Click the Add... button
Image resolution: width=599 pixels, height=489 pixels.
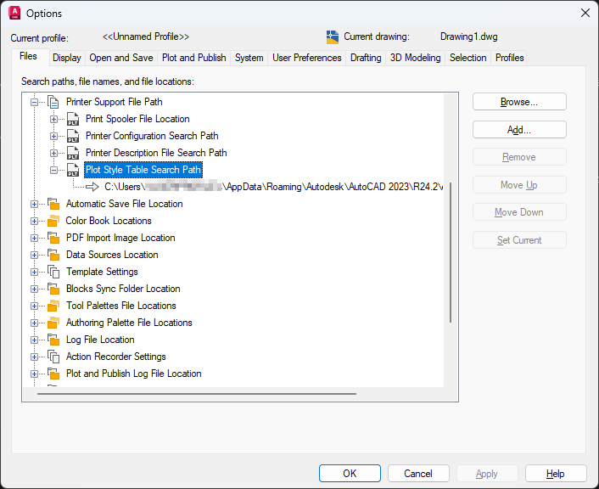click(519, 130)
